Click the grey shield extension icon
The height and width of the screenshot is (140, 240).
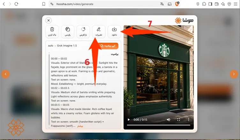pyautogui.click(x=198, y=4)
